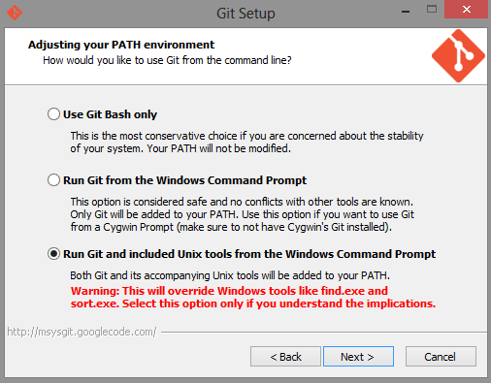Maximize the Git Setup window

432,9
